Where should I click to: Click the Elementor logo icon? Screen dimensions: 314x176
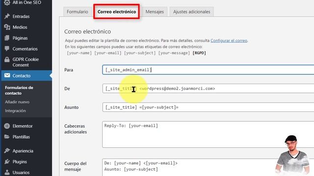click(7, 126)
